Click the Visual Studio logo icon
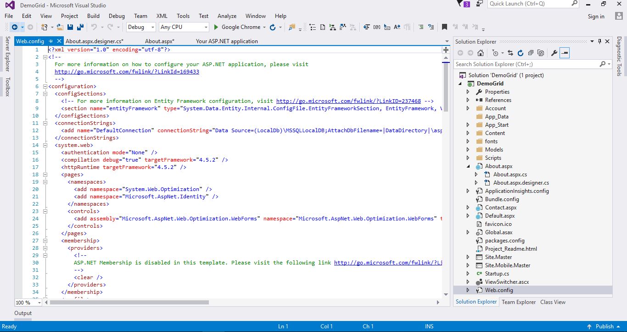This screenshot has height=332, width=627. pos(9,5)
